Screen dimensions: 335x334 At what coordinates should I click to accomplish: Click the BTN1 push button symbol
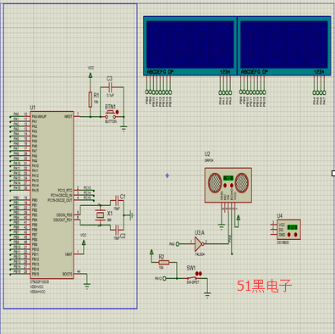pos(110,115)
